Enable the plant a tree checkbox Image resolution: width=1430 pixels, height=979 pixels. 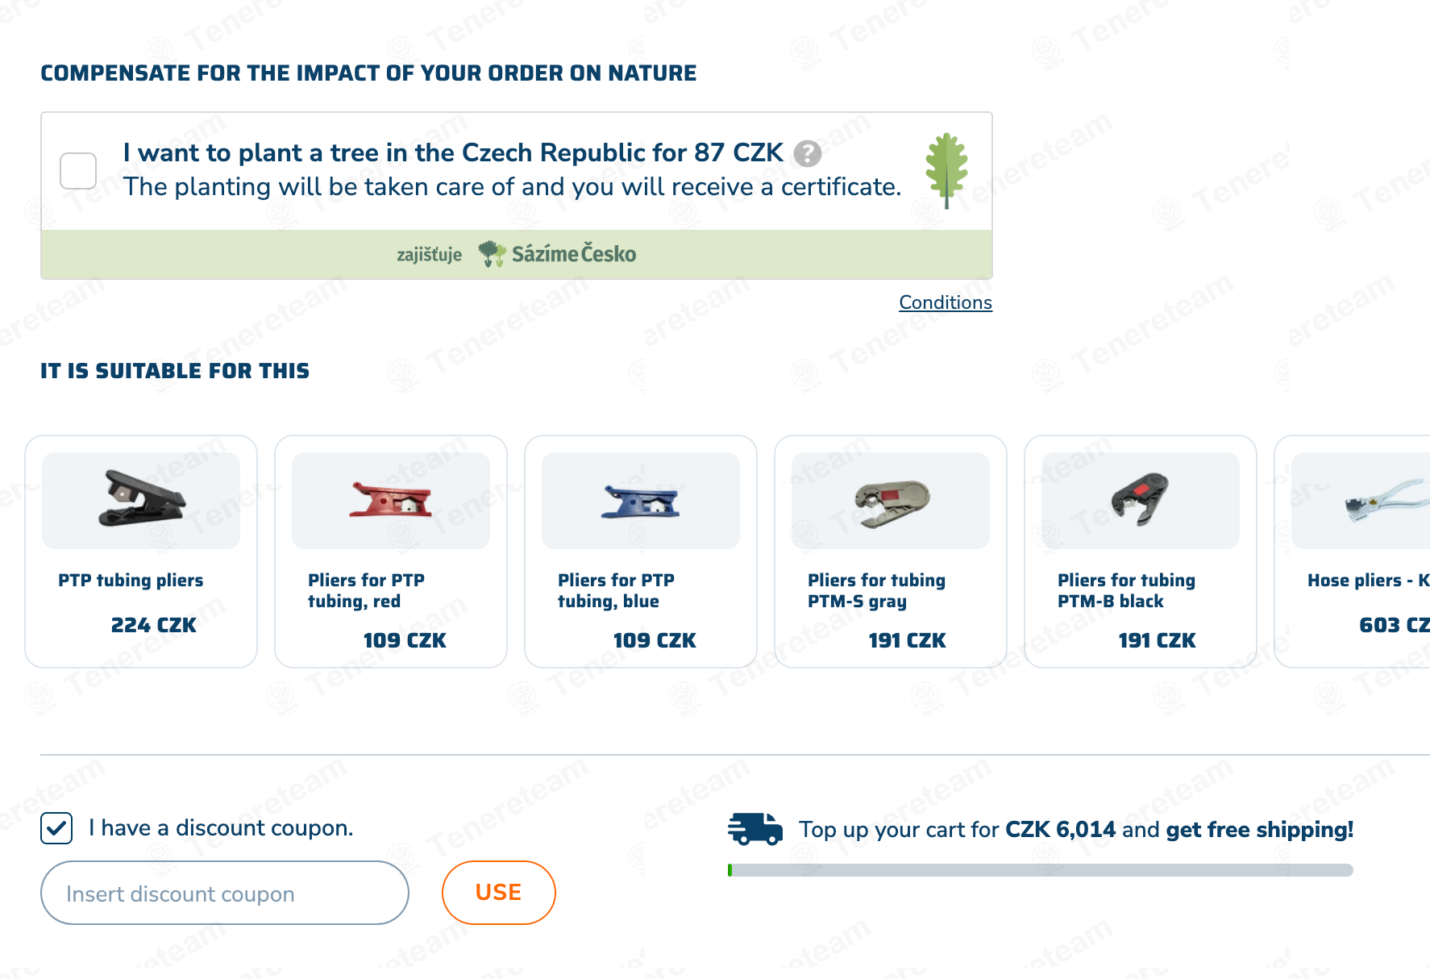pos(78,171)
